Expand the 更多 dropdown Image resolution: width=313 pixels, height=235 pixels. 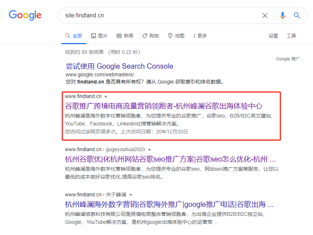[x=199, y=35]
